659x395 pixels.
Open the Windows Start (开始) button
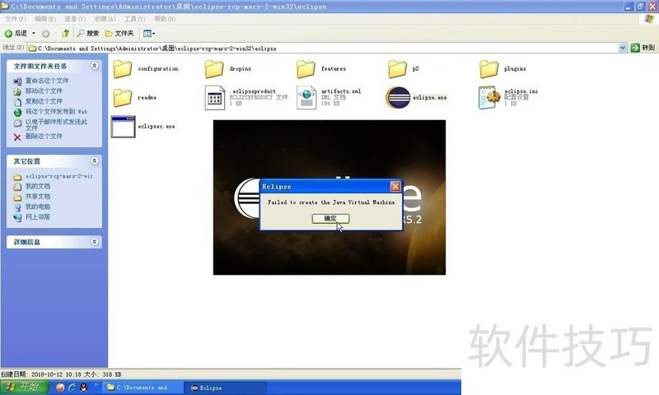25,387
